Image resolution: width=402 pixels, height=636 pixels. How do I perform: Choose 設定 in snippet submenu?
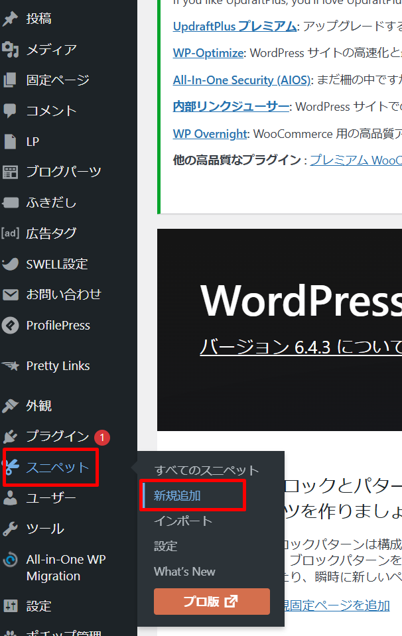click(165, 546)
